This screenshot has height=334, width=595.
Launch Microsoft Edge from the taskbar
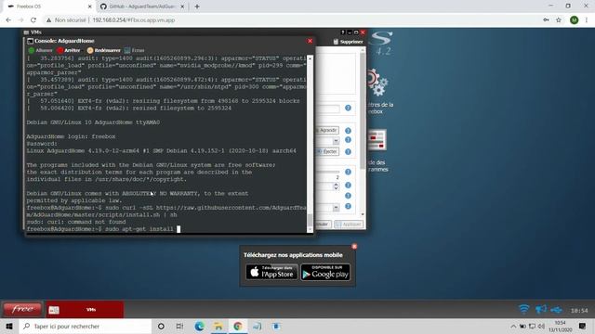[199, 327]
